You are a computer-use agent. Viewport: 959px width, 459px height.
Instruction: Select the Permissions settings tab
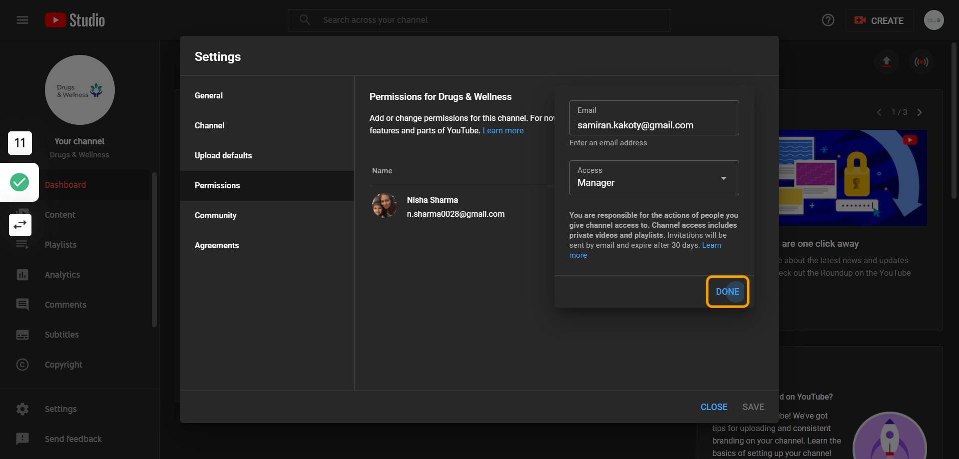coord(267,185)
